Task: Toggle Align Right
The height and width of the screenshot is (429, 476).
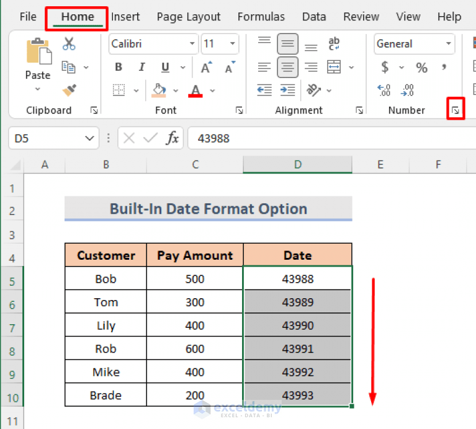Action: click(311, 67)
